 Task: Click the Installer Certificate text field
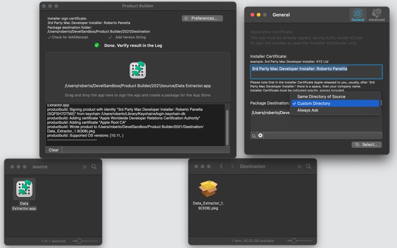pos(316,71)
